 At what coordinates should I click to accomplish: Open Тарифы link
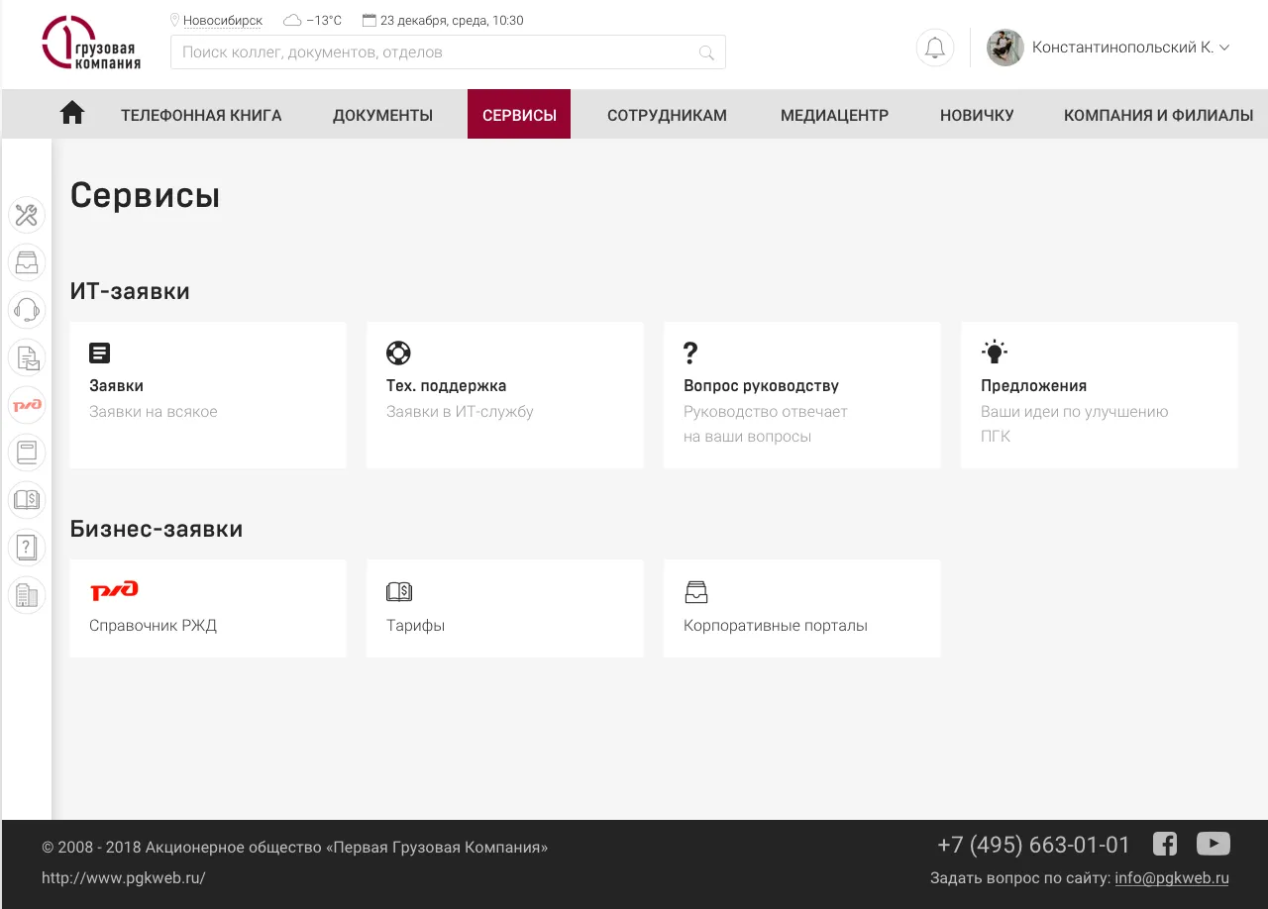415,626
